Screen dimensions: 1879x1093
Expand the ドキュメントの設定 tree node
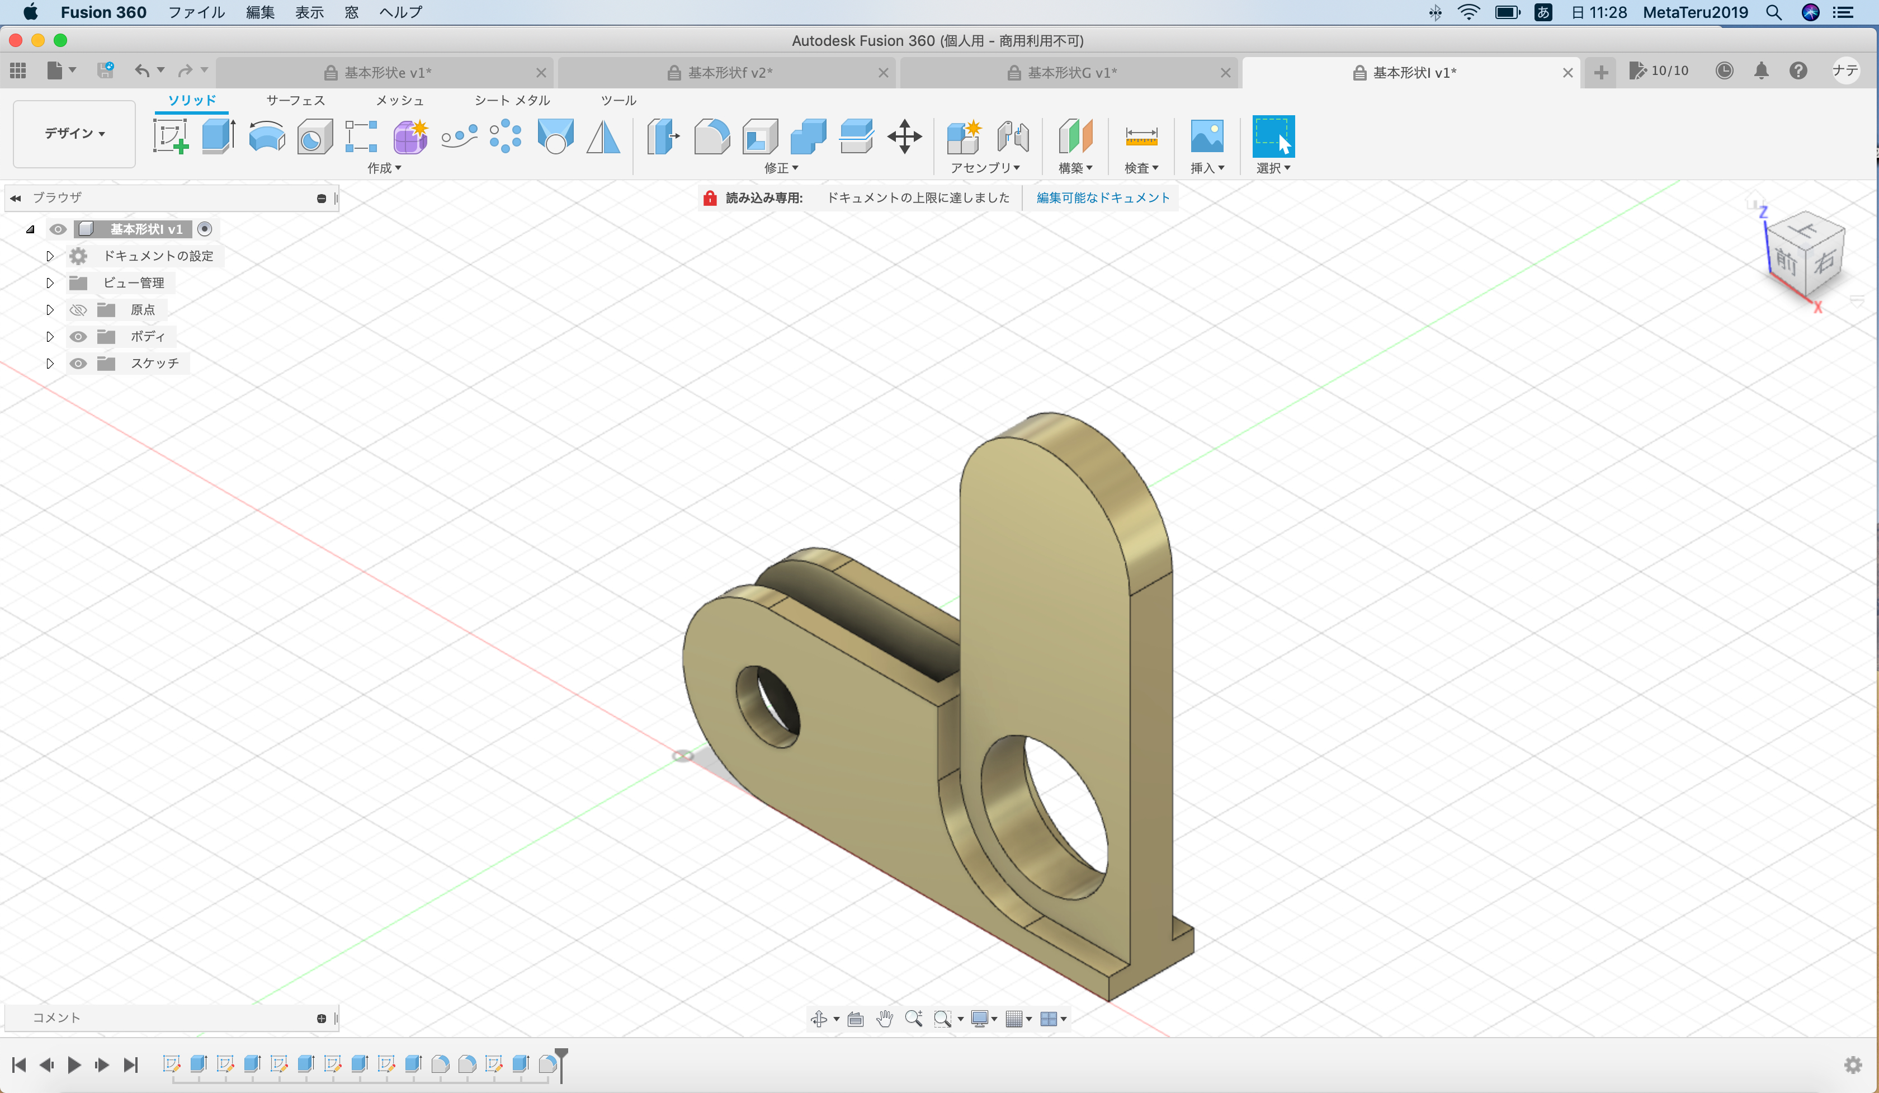pyautogui.click(x=50, y=257)
